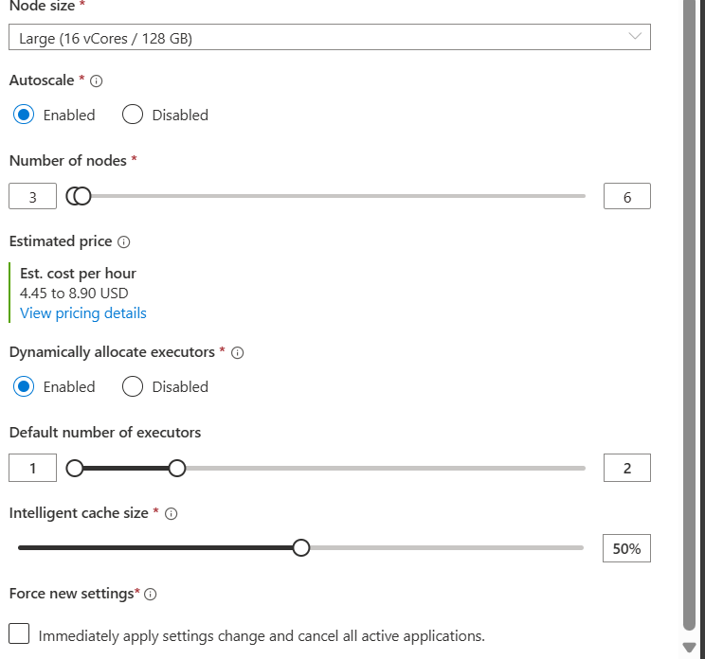705x659 pixels.
Task: Click the Autoscale info icon
Action: (96, 81)
